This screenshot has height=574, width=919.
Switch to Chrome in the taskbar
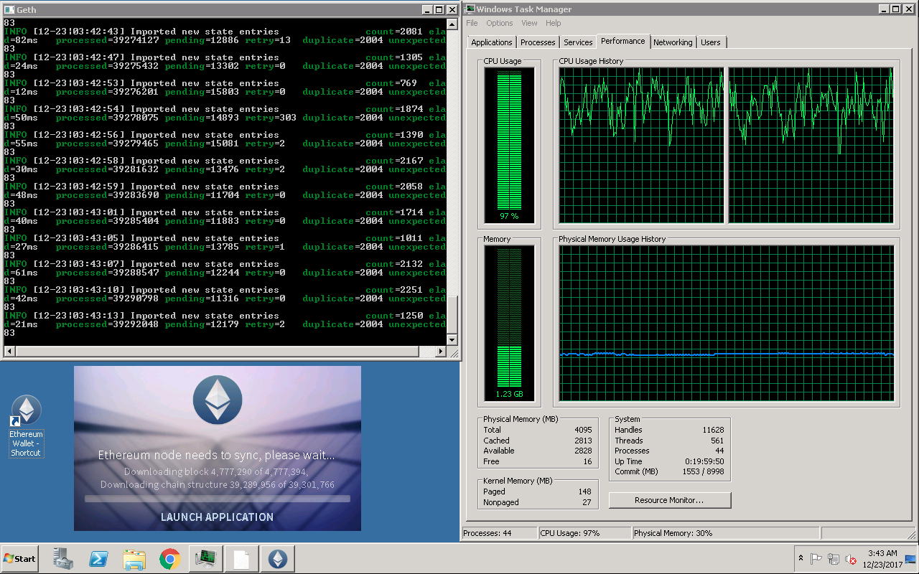tap(170, 559)
